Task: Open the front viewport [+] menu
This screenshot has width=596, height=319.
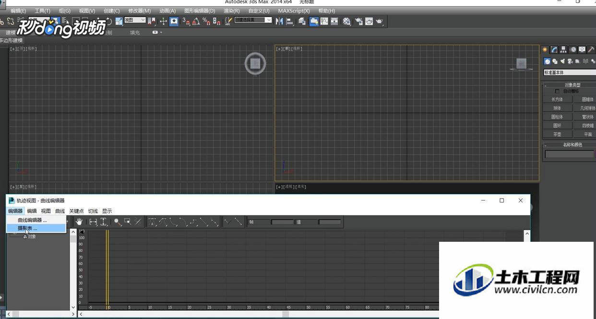Action: tap(280, 48)
